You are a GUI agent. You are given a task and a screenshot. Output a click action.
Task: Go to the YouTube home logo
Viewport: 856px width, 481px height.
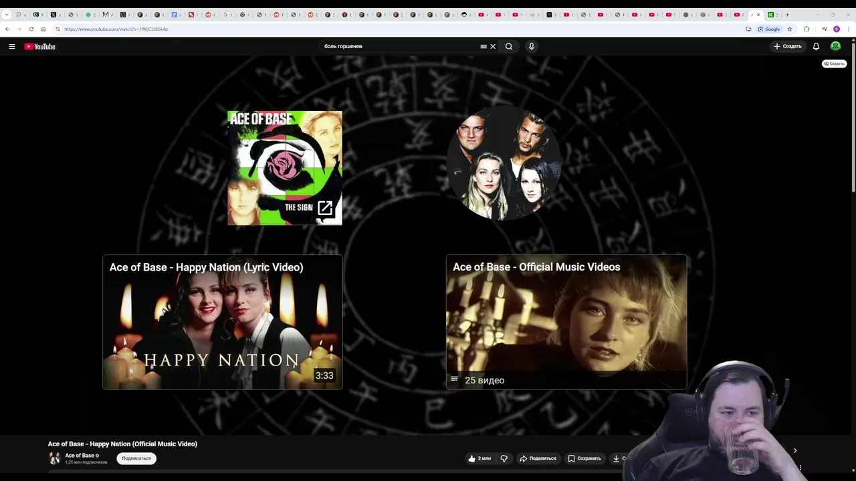pos(39,46)
